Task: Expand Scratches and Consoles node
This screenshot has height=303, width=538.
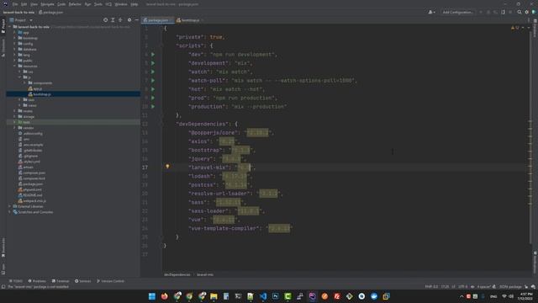Action: (9, 212)
